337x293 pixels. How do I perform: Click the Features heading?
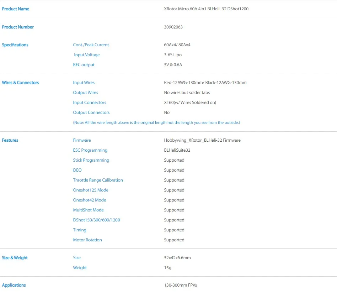click(x=10, y=140)
